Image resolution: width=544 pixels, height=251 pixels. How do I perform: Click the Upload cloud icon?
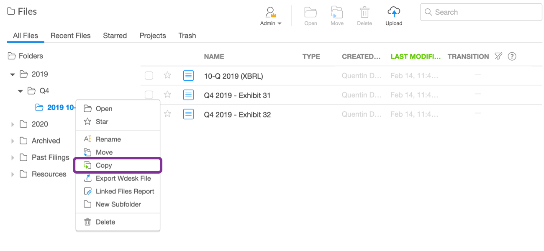pos(393,12)
